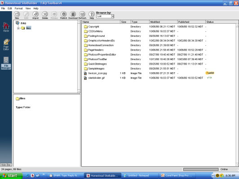This screenshot has height=179, width=239.
Task: Select the Copyright folder icon
Action: pyautogui.click(x=86, y=26)
